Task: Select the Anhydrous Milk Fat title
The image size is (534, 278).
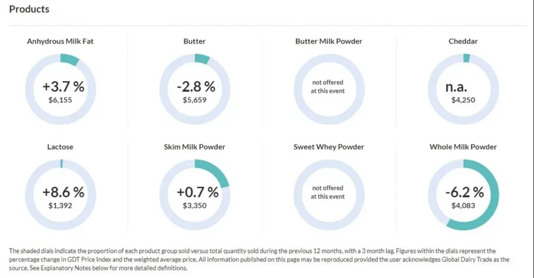Action: 60,41
